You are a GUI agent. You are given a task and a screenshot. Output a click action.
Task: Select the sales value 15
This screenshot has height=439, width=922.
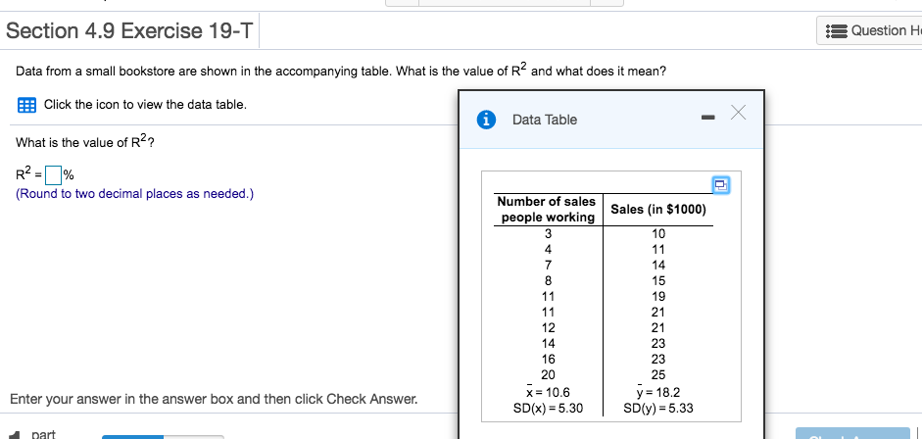coord(658,280)
